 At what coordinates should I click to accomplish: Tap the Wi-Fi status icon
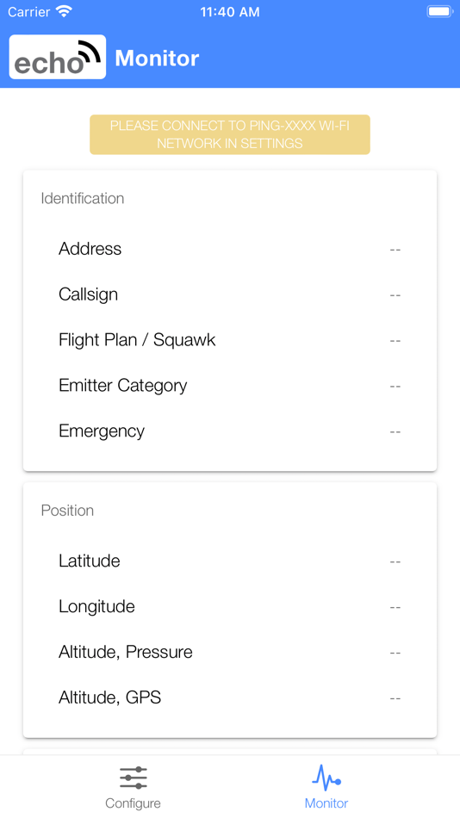(x=65, y=11)
